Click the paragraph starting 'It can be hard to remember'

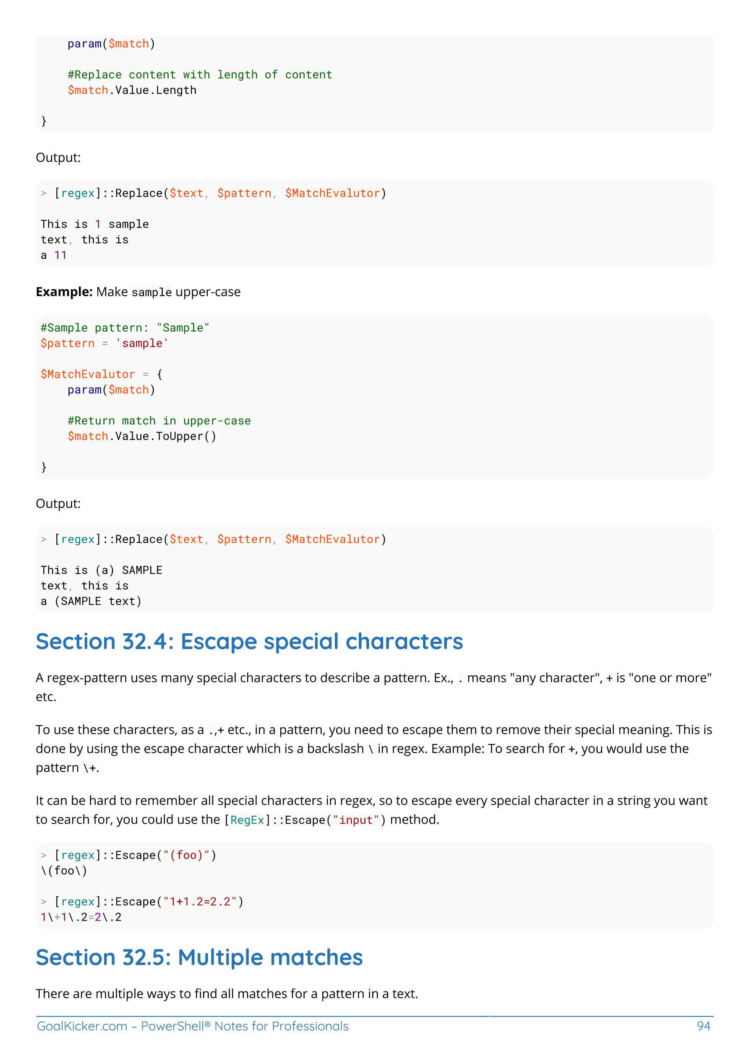371,810
